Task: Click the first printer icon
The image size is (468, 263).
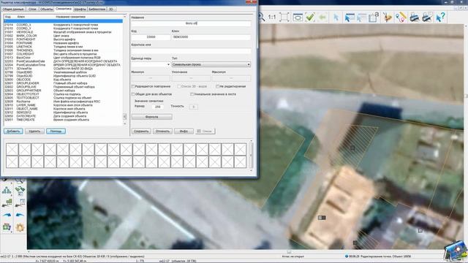Action: pos(415,18)
